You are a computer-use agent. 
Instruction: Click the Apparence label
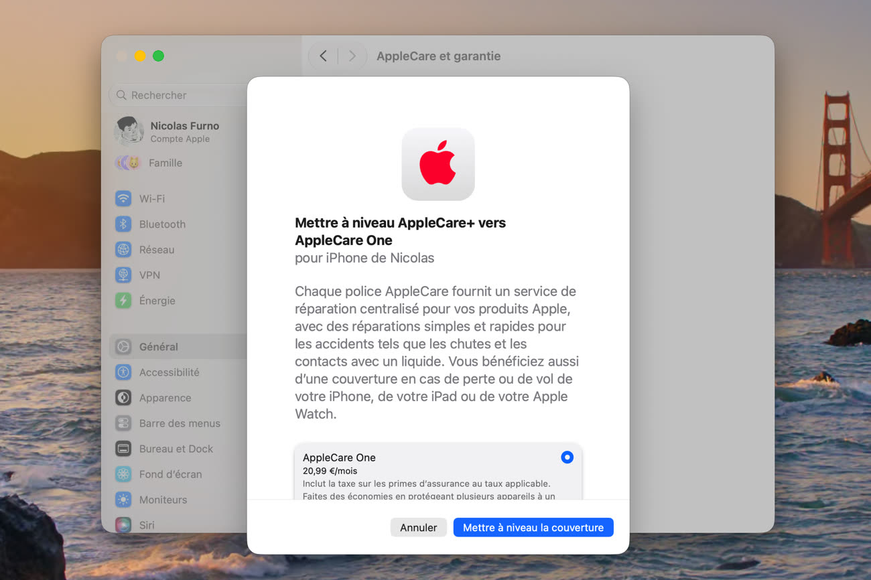(x=165, y=398)
